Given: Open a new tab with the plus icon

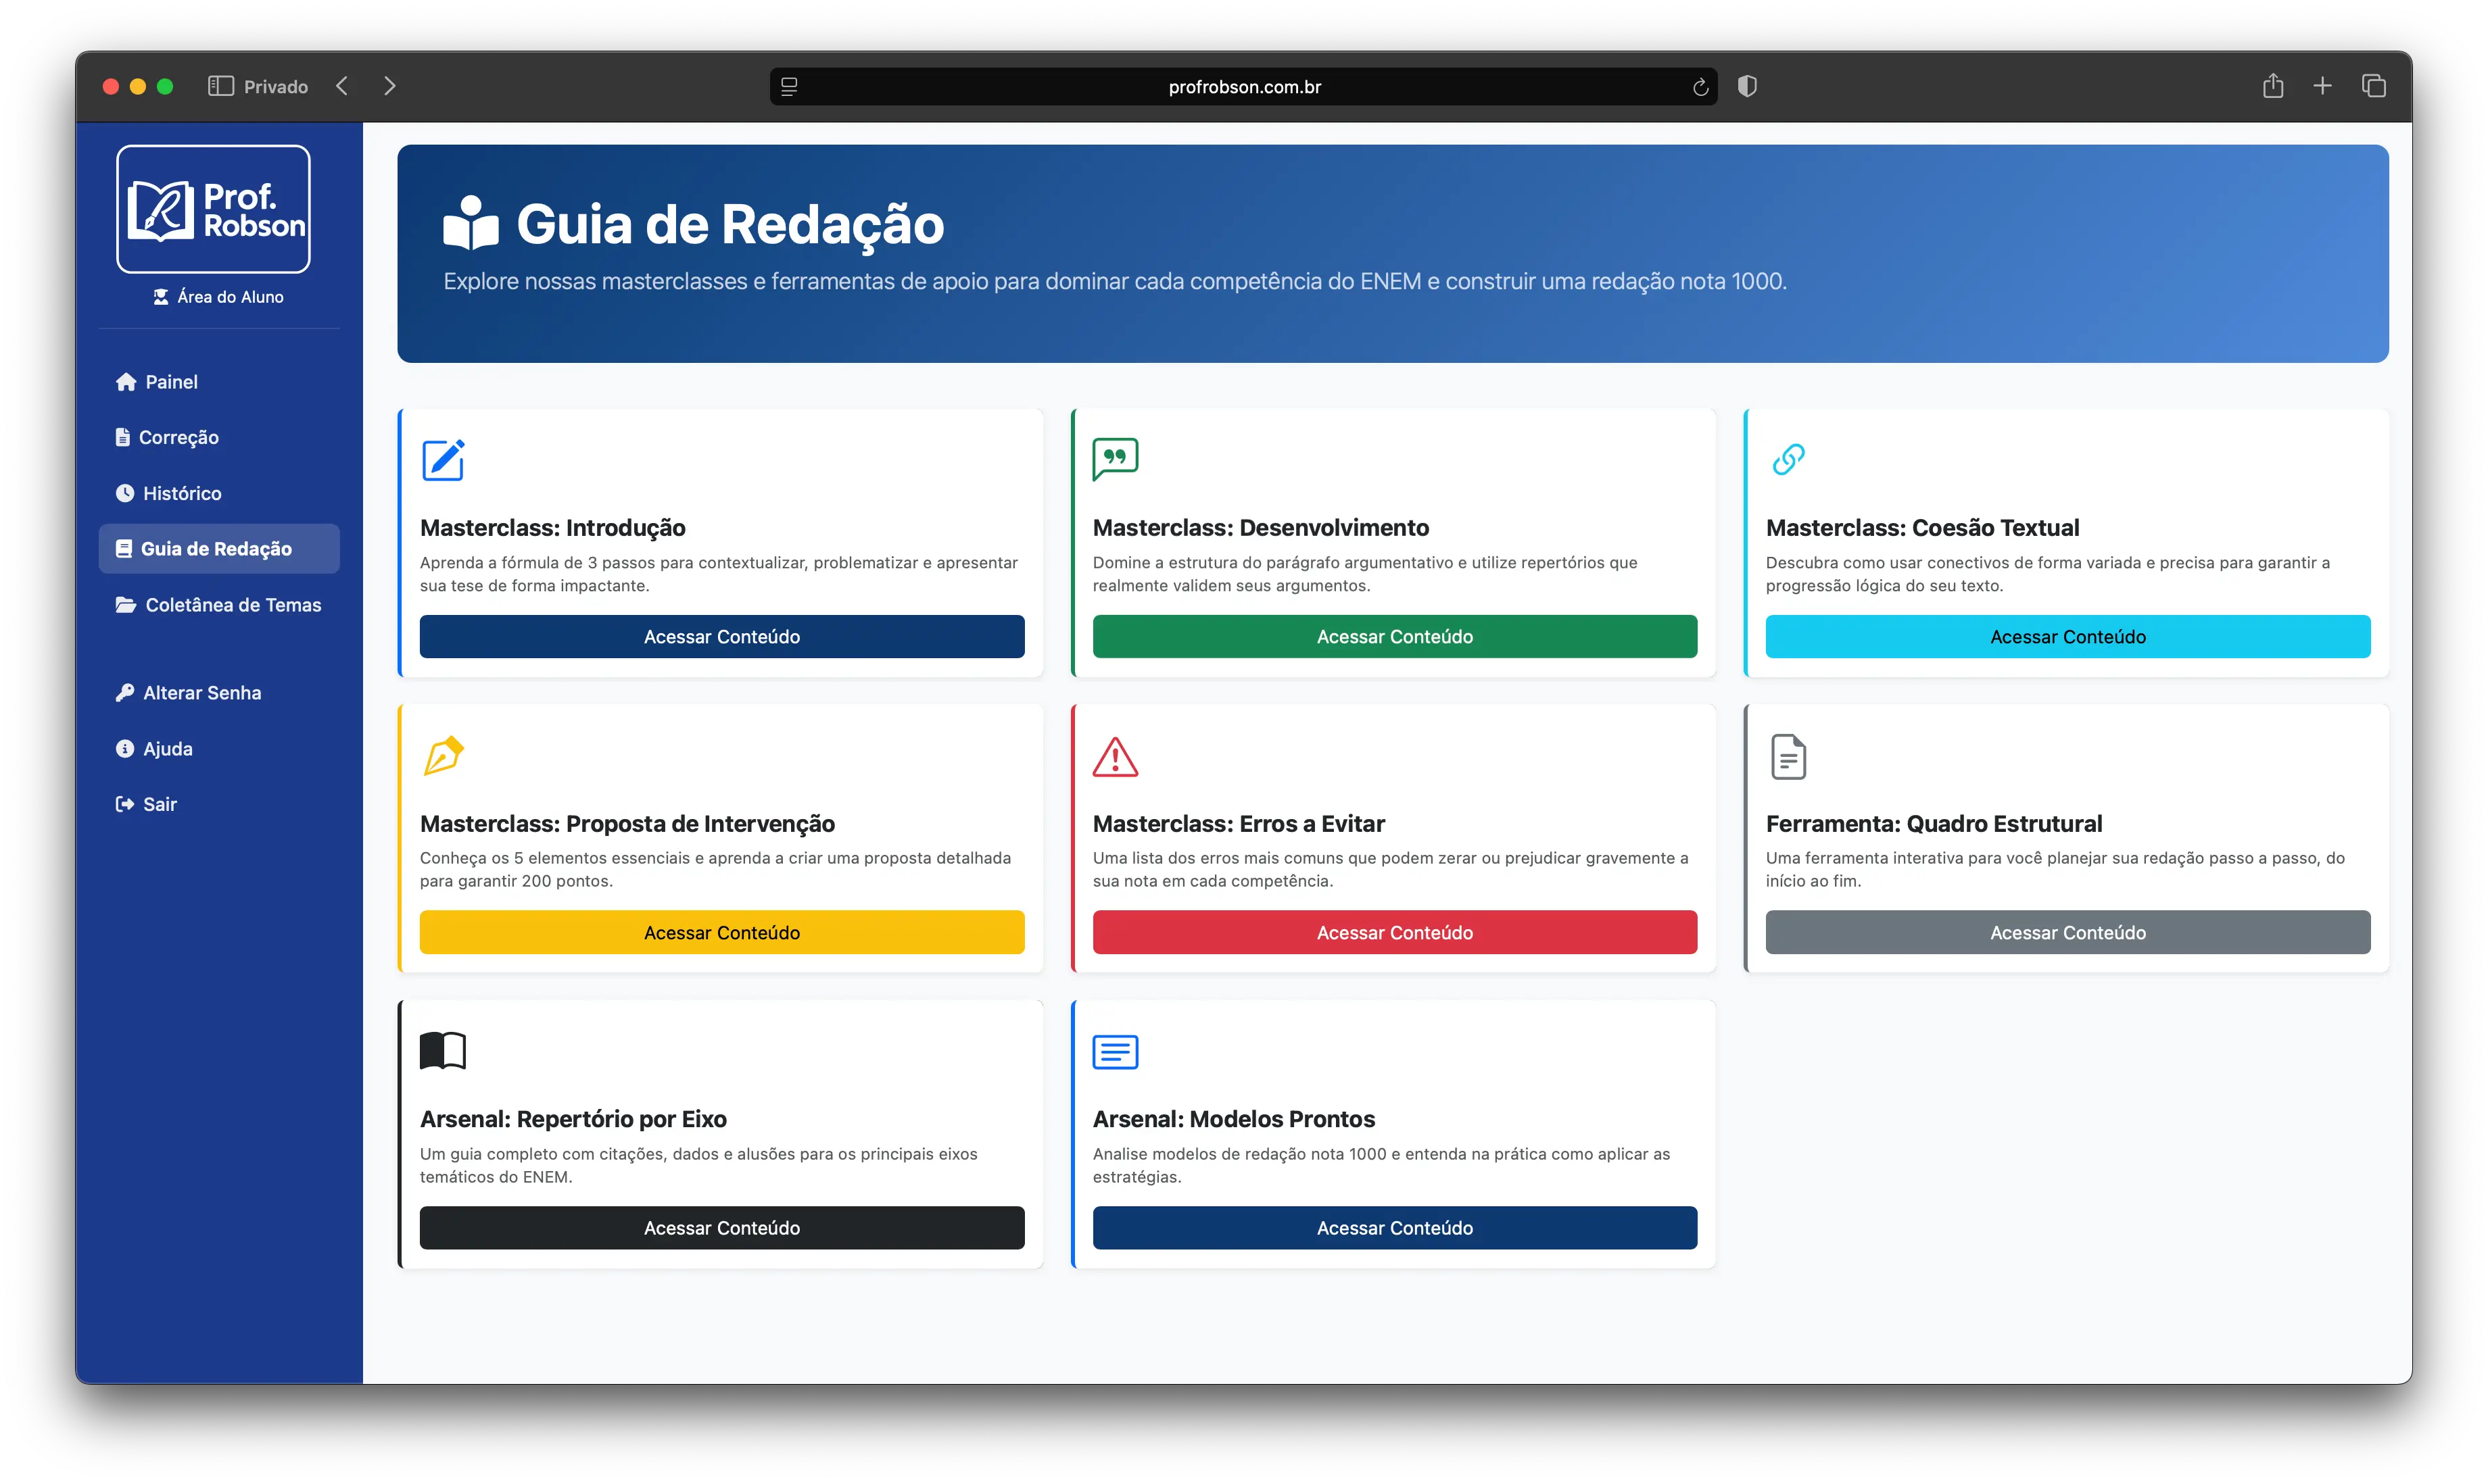Looking at the screenshot, I should pos(2323,86).
